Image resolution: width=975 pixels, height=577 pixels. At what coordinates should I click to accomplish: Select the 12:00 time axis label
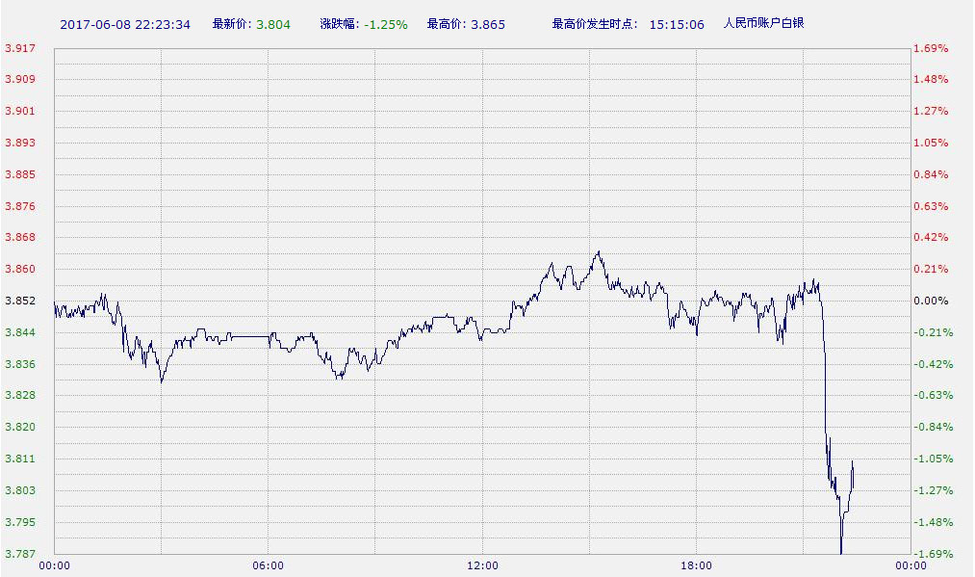click(x=482, y=565)
